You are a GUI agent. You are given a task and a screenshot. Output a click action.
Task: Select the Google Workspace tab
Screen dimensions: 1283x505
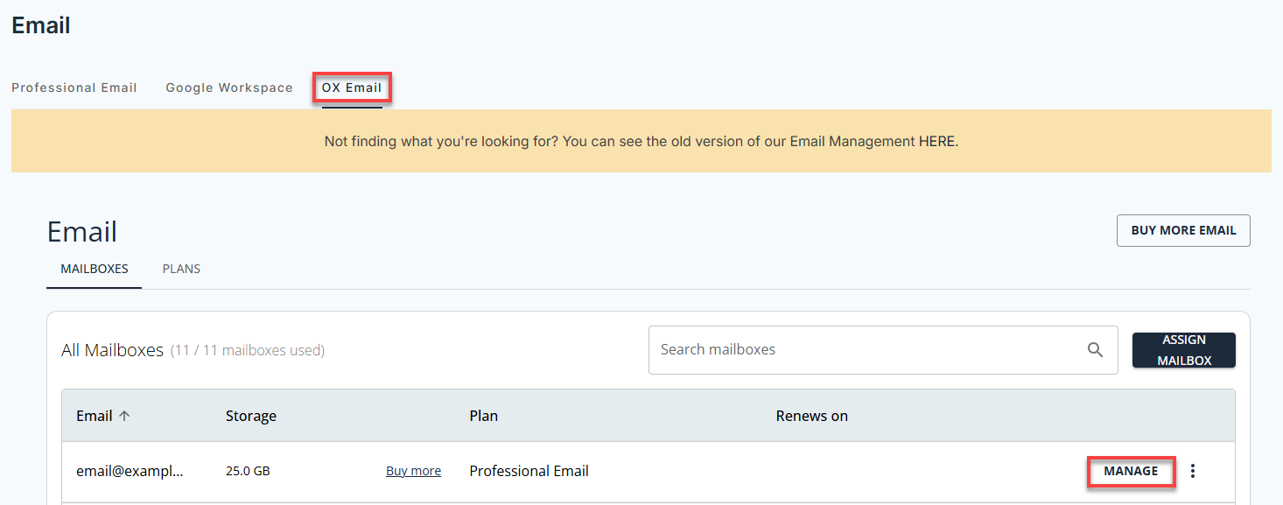click(229, 87)
